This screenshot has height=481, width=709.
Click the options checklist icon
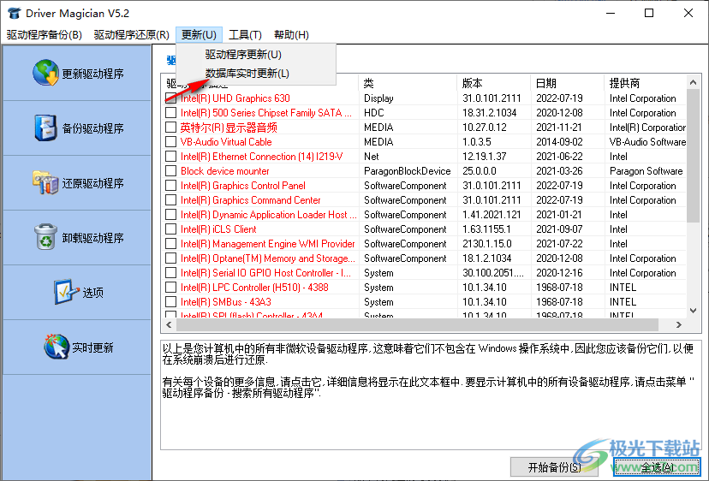pyautogui.click(x=66, y=292)
